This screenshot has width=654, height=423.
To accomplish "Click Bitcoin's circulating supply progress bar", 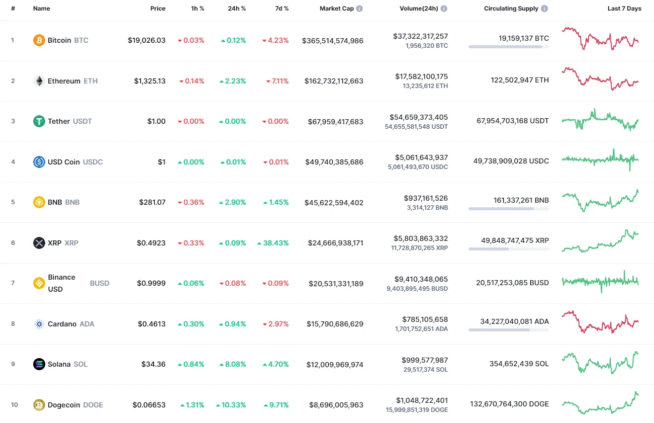I will tap(508, 47).
